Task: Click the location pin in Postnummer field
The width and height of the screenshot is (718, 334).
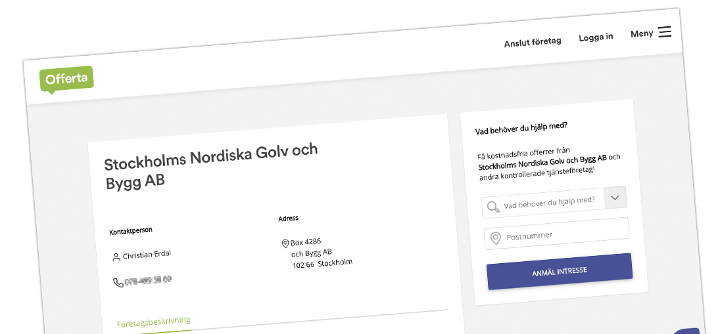Action: (x=495, y=238)
